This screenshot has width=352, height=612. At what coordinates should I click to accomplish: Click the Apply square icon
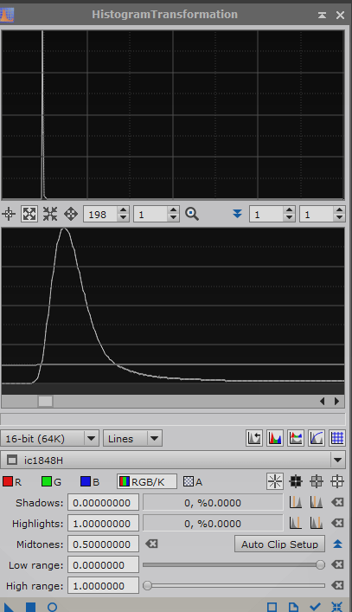tap(30, 608)
